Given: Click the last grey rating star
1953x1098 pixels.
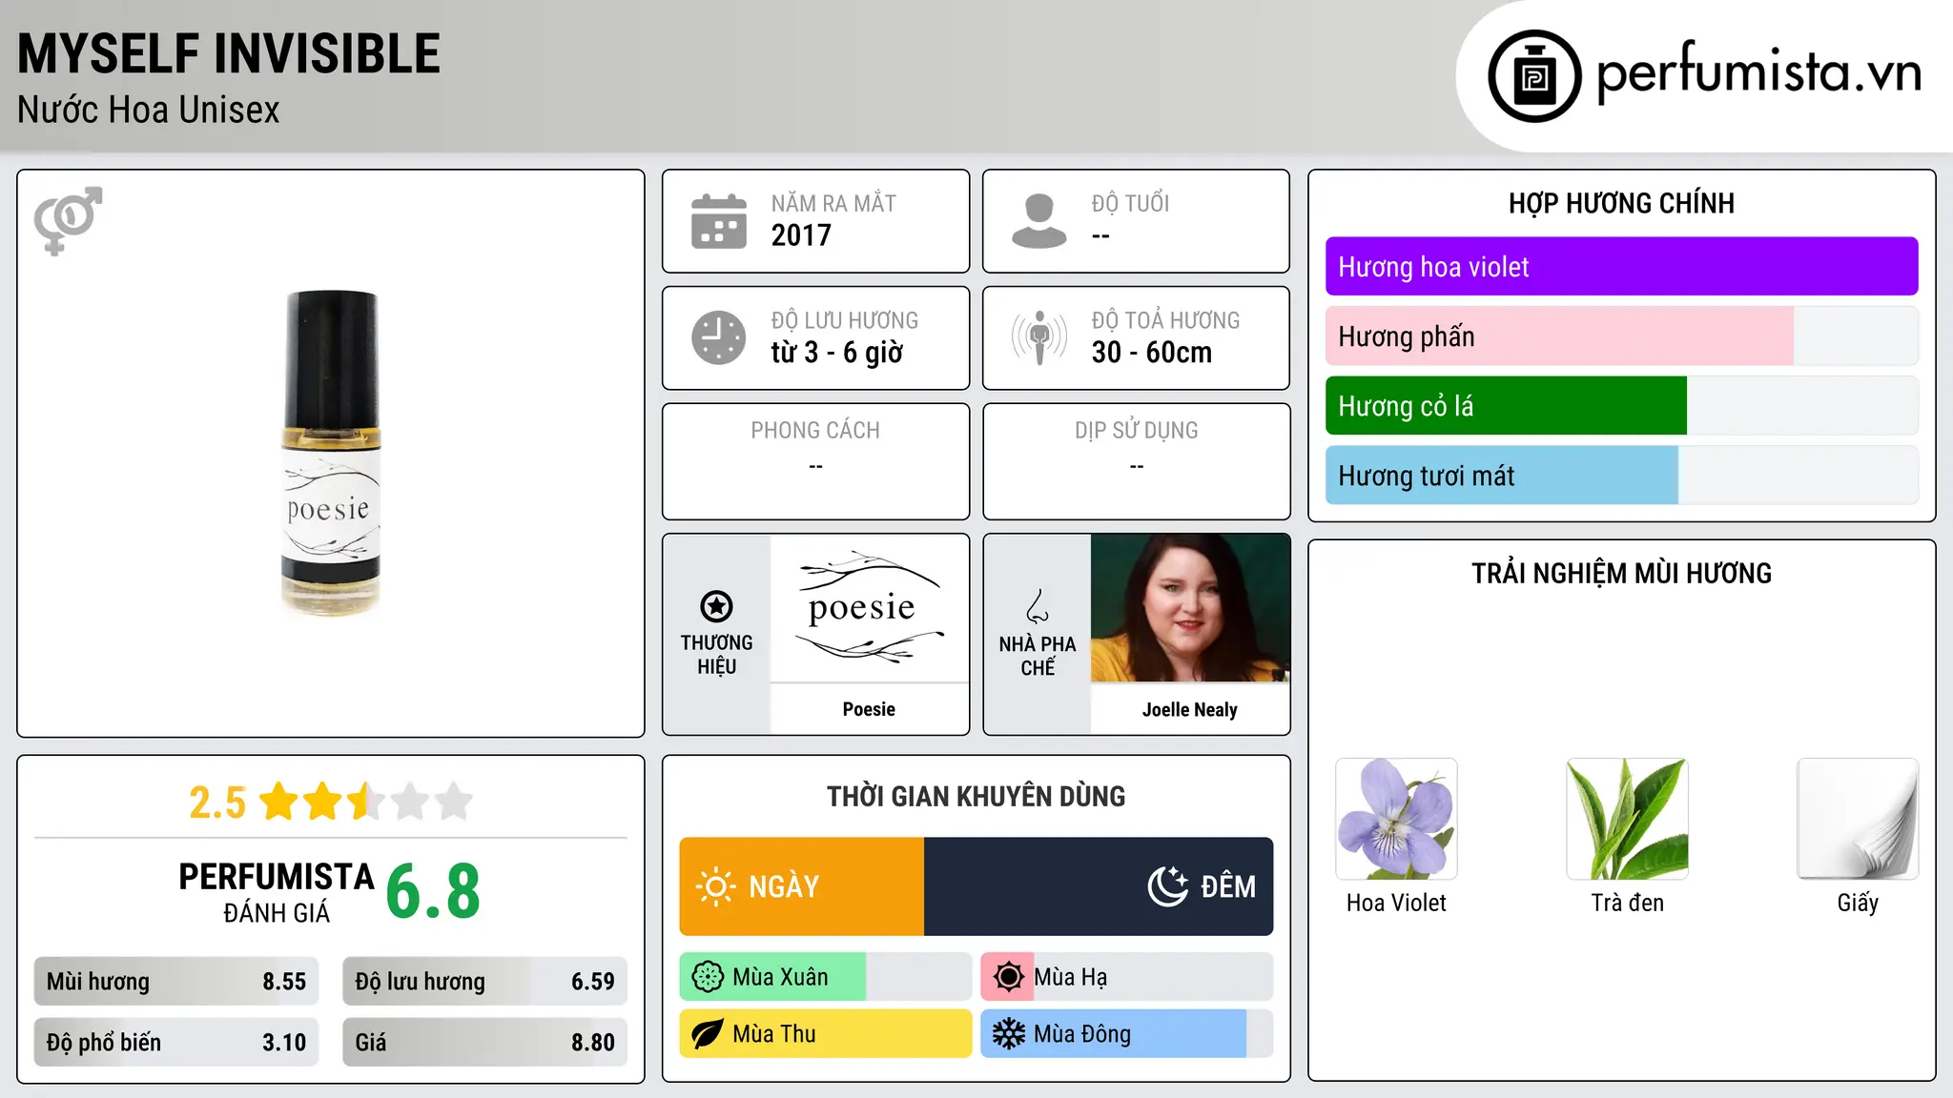Looking at the screenshot, I should (x=454, y=802).
